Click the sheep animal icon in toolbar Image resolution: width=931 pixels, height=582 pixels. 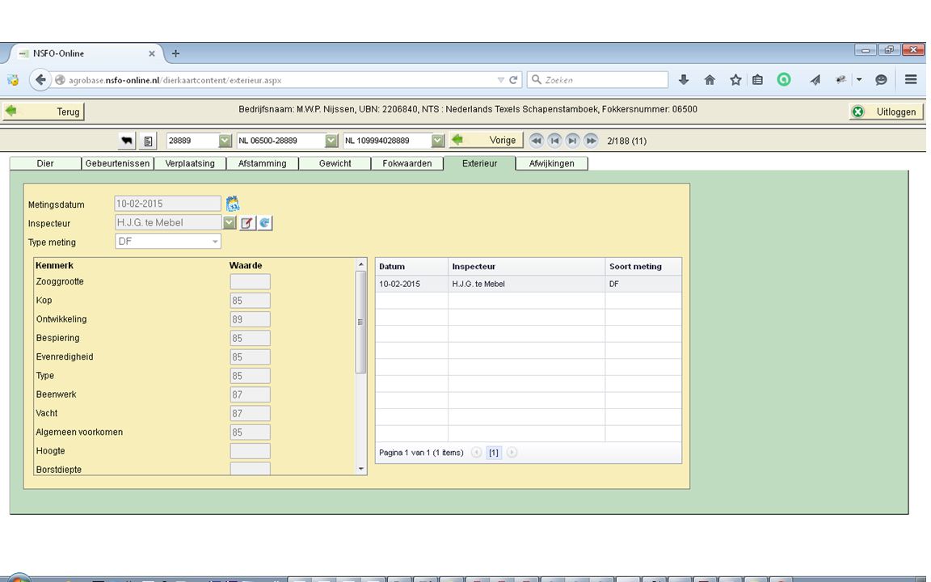127,141
